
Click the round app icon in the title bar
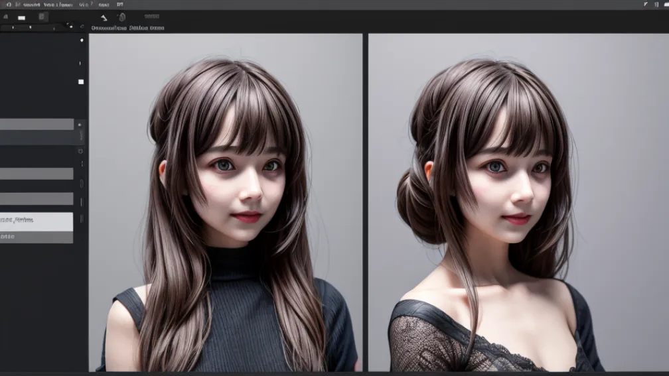9,5
